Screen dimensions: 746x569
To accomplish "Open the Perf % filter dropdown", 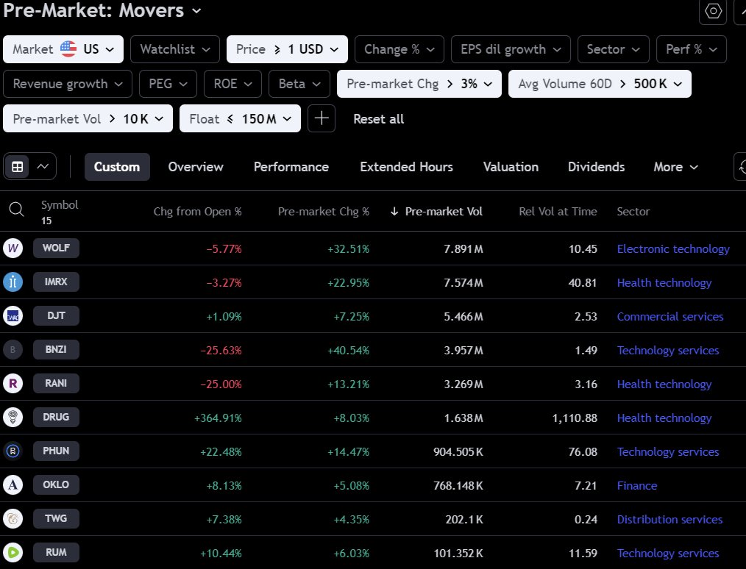I will [x=692, y=49].
